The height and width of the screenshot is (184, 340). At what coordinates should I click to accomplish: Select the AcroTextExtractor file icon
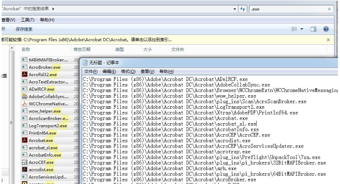(25, 82)
